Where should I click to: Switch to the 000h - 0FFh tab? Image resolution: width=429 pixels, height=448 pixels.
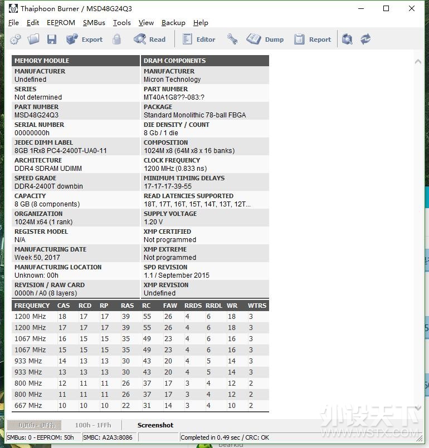(x=34, y=425)
